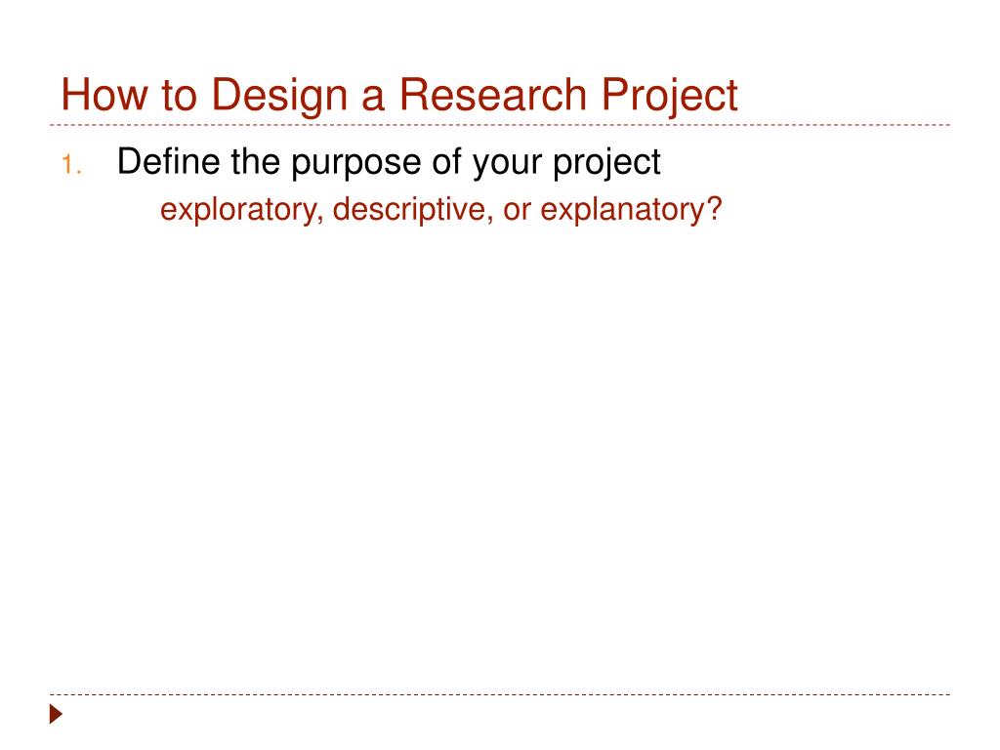Click the orange list number "1."
This screenshot has width=1000, height=750.
click(x=71, y=165)
